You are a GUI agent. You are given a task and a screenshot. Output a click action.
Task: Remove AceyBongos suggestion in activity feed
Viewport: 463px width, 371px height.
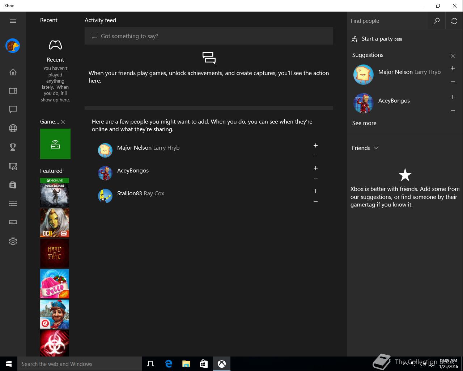[315, 179]
